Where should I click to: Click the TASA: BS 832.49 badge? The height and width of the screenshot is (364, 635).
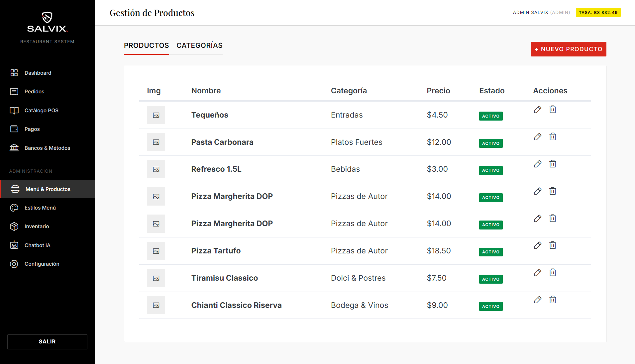(x=598, y=13)
